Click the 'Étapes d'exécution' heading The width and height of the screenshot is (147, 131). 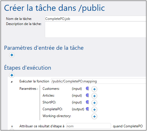[28, 68]
